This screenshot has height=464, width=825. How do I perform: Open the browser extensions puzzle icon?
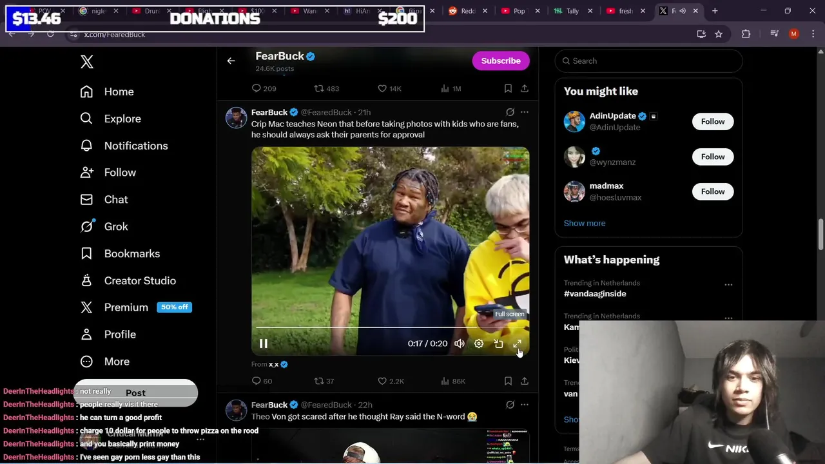tap(746, 34)
